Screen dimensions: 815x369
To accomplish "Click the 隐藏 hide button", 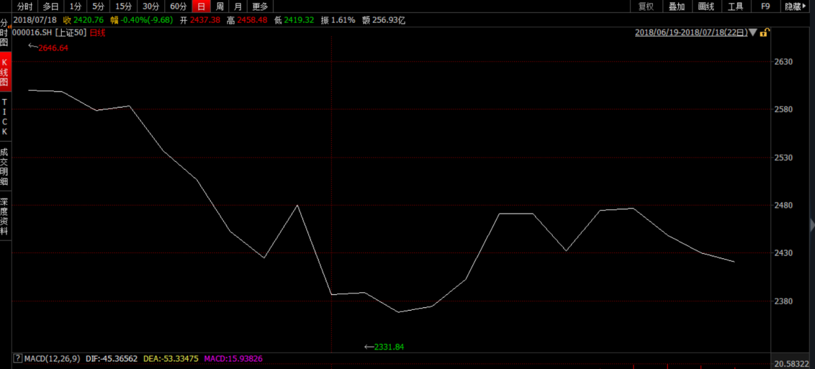I will click(x=795, y=7).
